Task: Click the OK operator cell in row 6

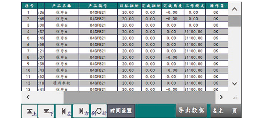Action: tap(217, 45)
